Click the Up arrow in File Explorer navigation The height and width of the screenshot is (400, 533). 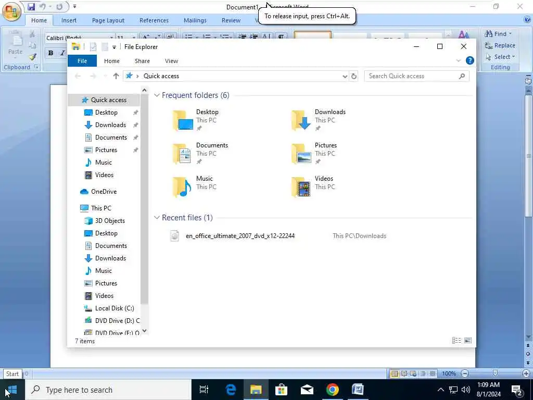116,76
